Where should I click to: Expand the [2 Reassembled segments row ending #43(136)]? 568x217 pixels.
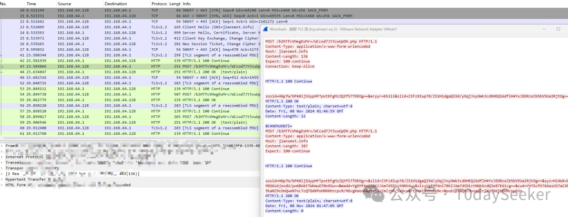2,173
